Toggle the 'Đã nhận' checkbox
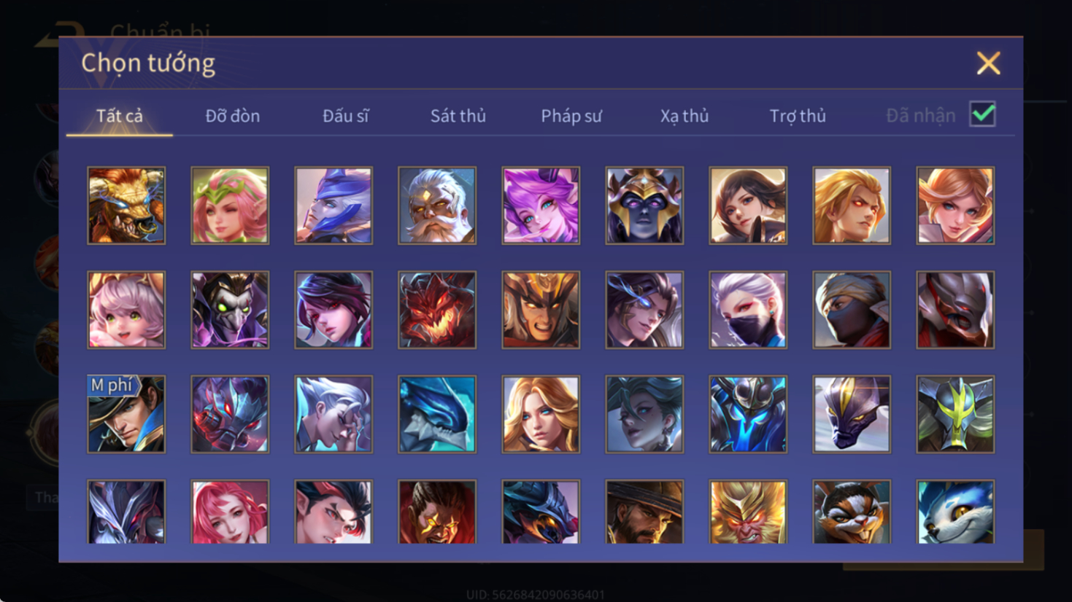Screen dimensions: 1072x602 click(982, 114)
